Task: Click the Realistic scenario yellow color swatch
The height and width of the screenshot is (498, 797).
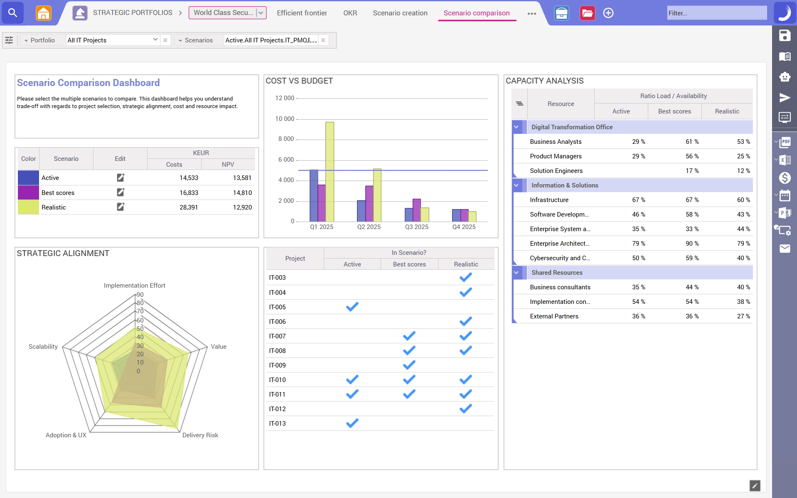Action: [28, 207]
